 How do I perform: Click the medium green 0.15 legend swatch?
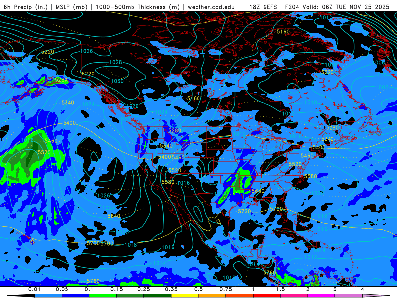[130, 296]
